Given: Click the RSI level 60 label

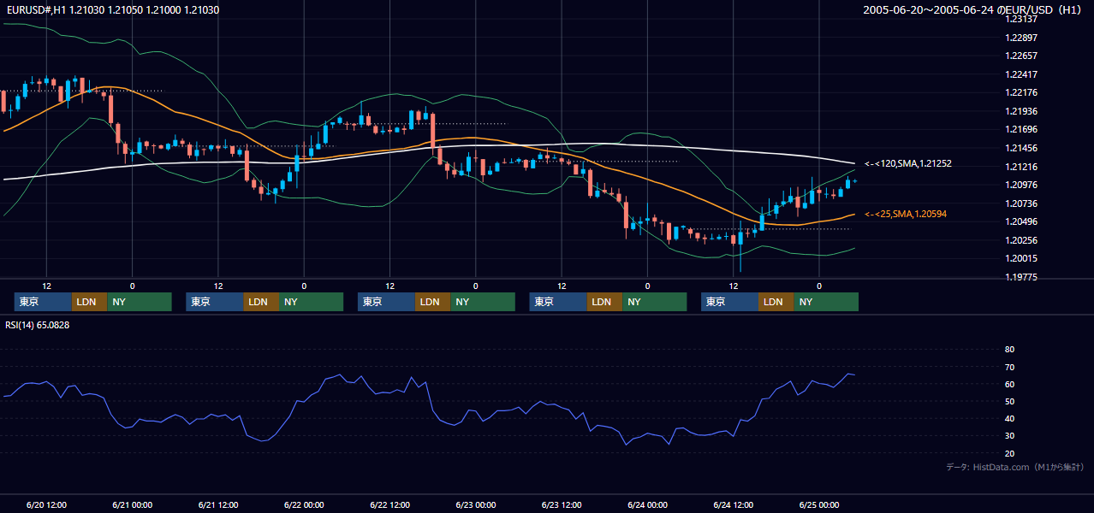Looking at the screenshot, I should (1009, 384).
